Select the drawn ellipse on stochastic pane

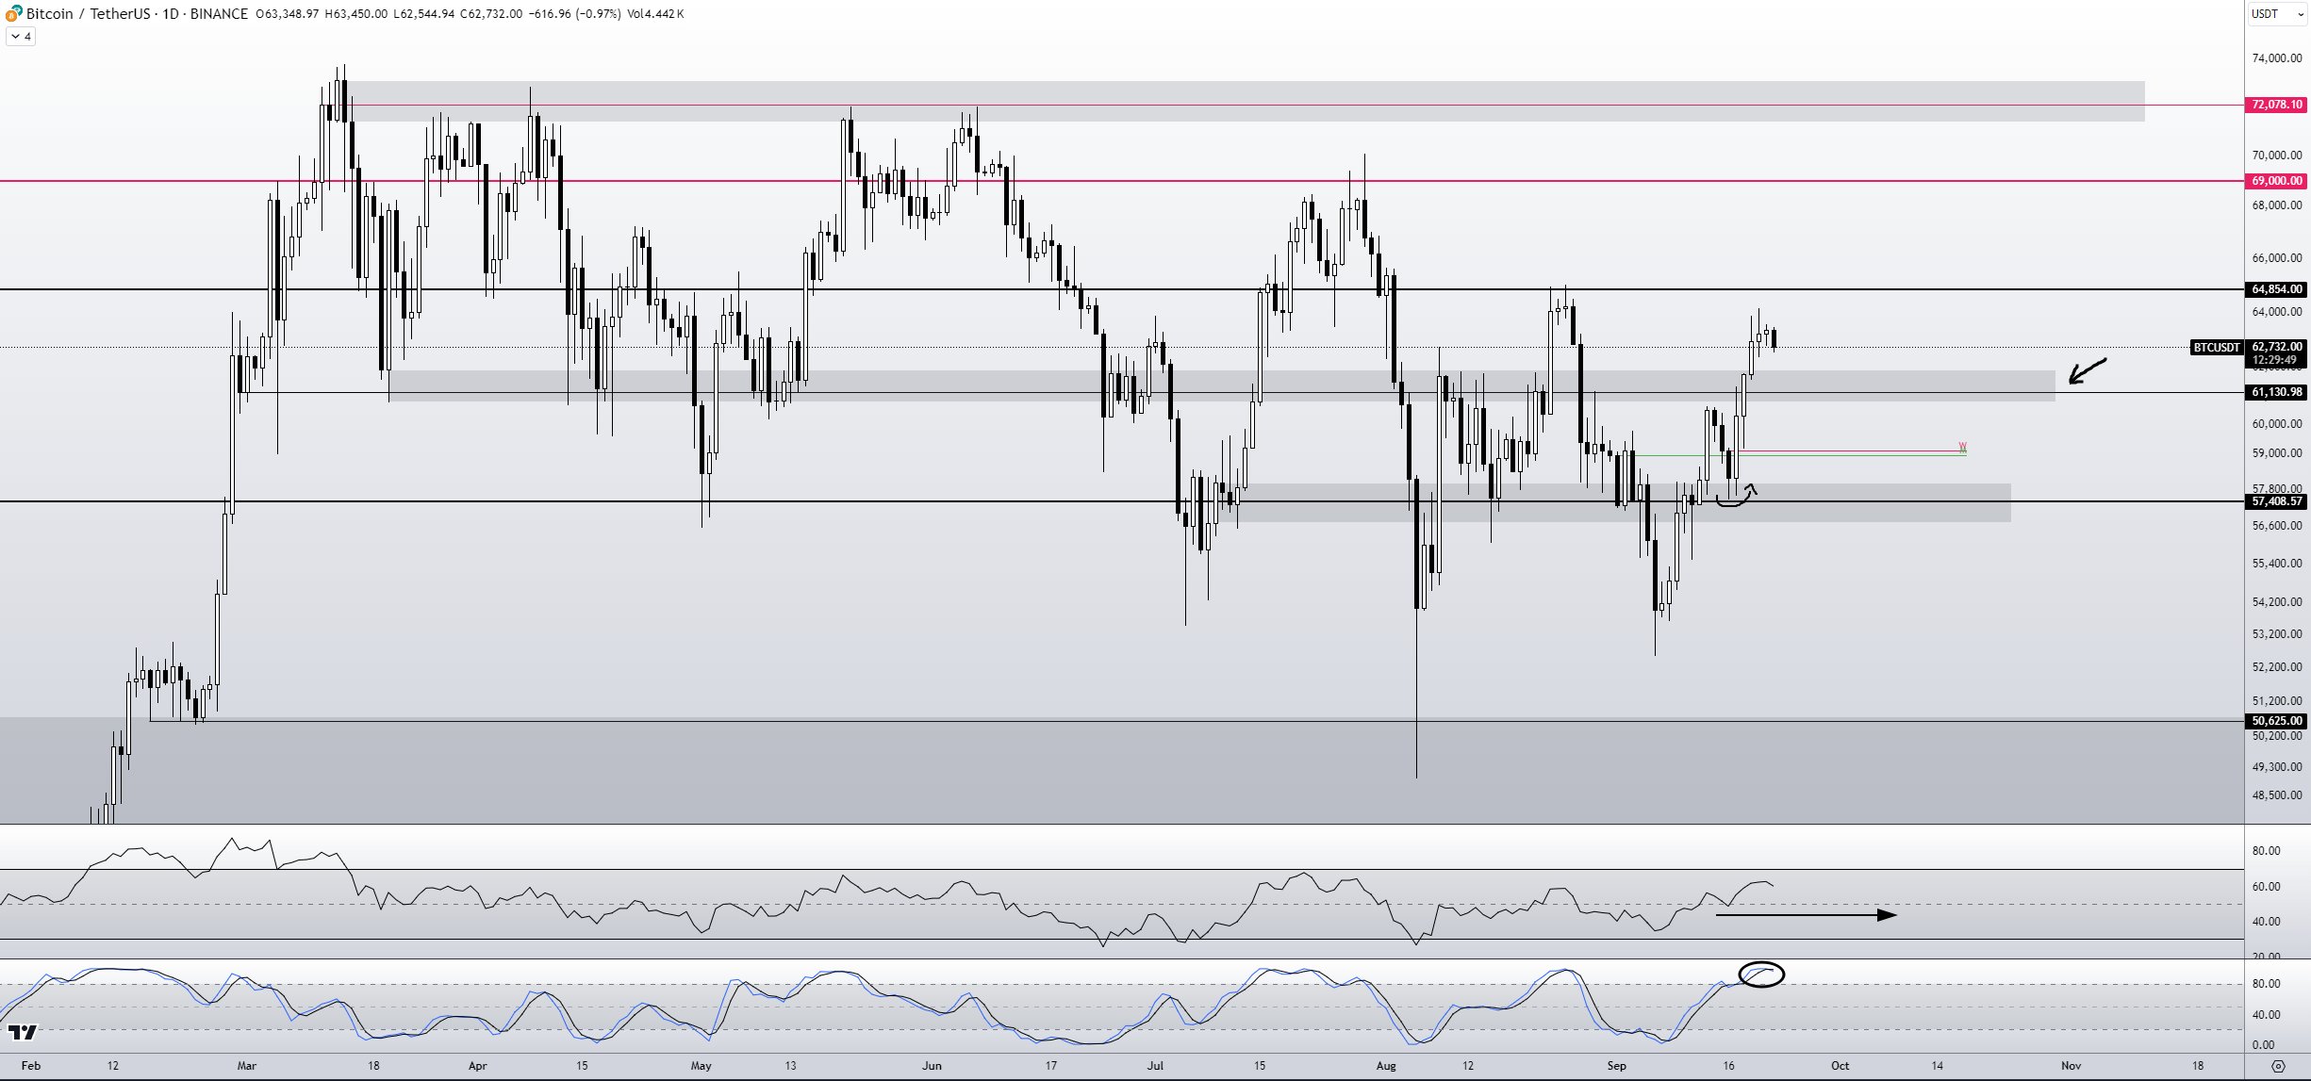coord(1760,975)
